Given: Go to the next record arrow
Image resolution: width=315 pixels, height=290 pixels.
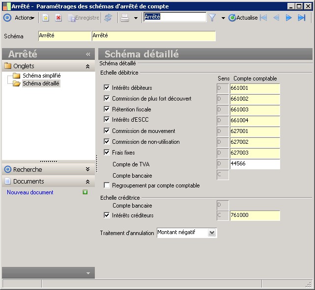Looking at the screenshot, I should (289, 18).
